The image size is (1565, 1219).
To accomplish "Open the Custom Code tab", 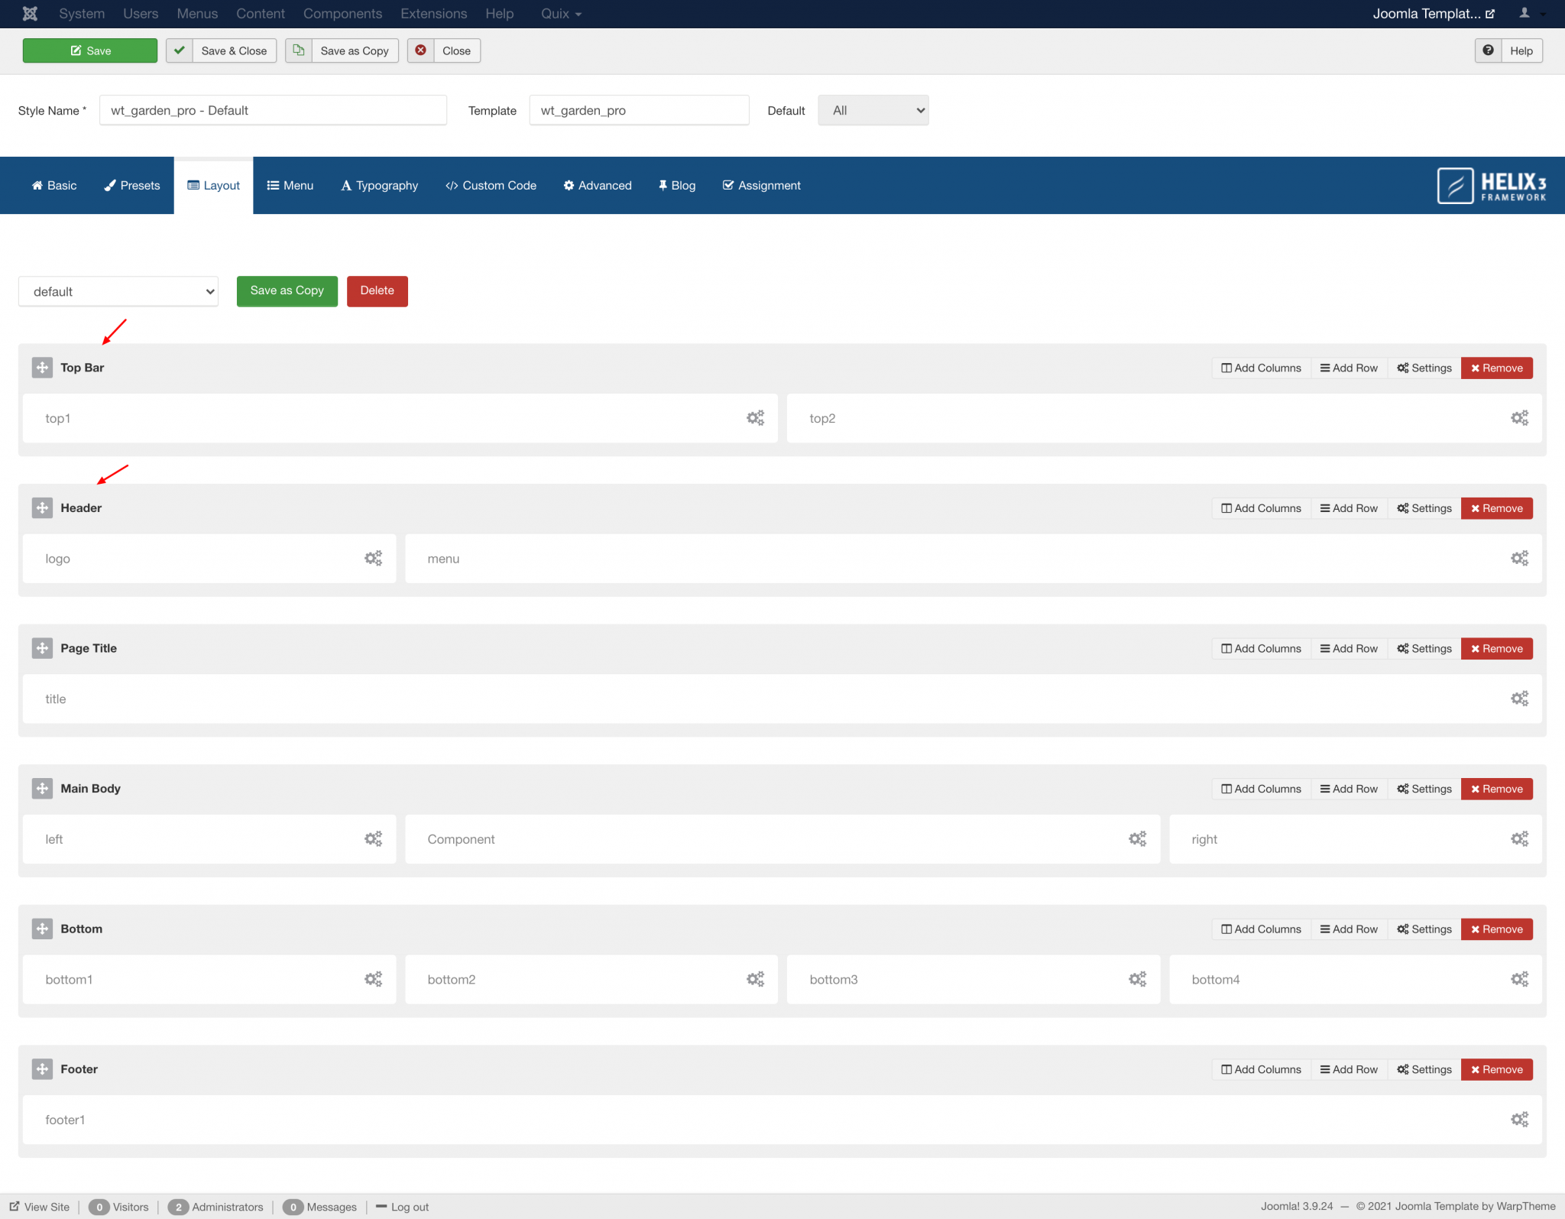I will [x=491, y=186].
